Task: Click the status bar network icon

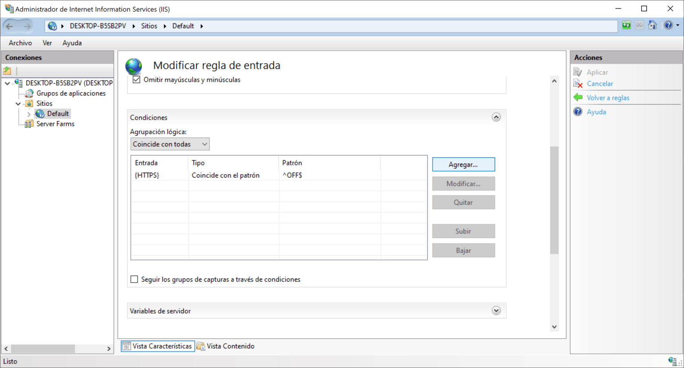Action: click(672, 361)
